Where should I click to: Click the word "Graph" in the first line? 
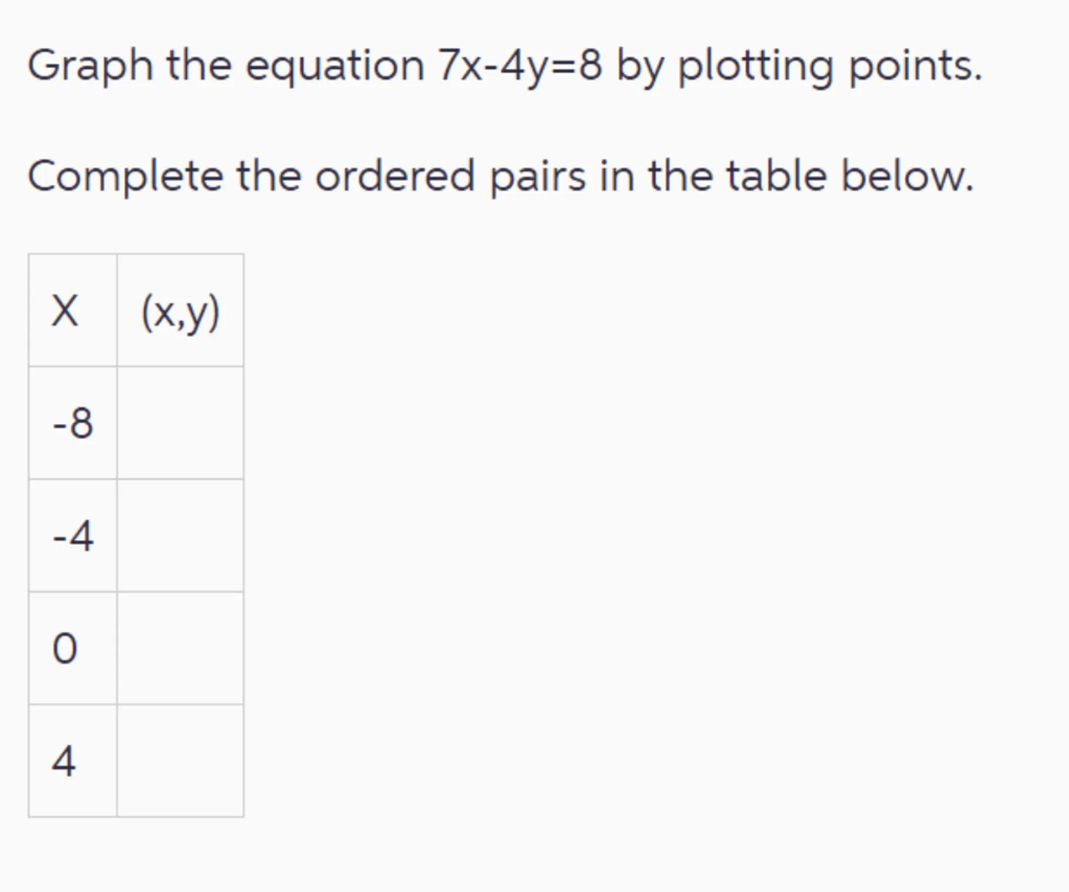[90, 66]
